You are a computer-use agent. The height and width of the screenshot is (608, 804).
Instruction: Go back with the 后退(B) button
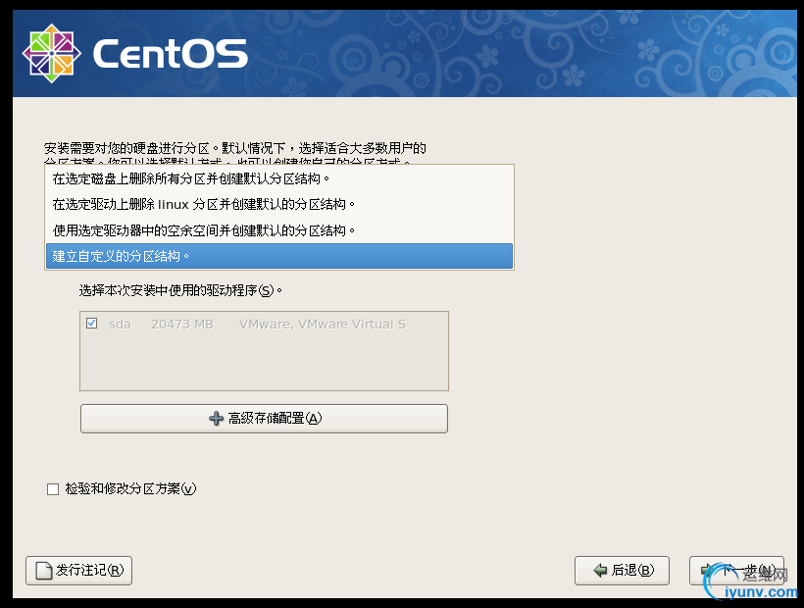[x=622, y=570]
